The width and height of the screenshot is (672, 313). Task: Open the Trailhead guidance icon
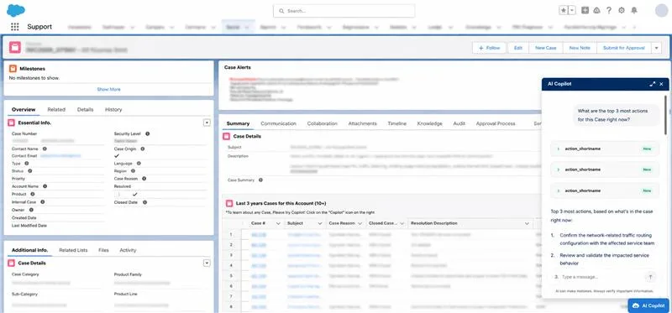tap(596, 10)
